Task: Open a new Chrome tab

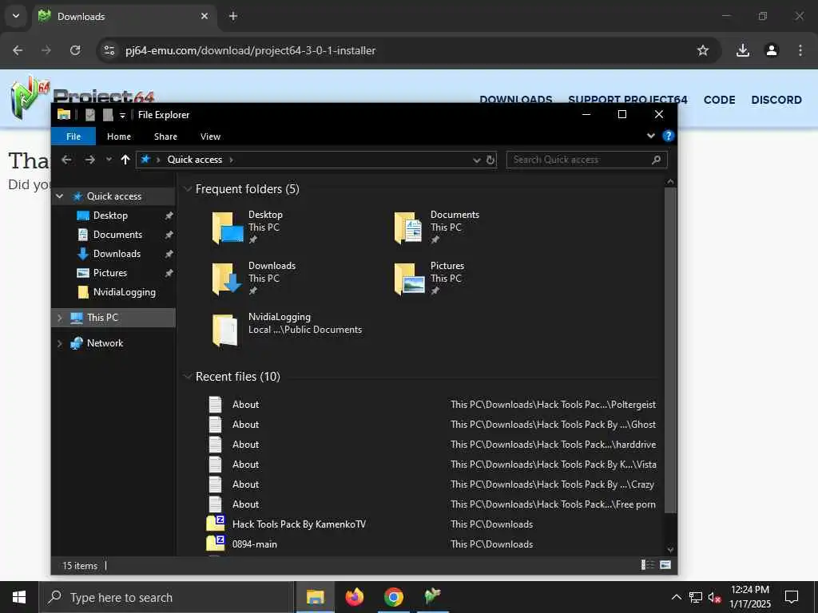Action: tap(233, 16)
